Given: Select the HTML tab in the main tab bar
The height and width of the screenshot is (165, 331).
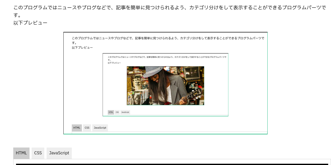Looking at the screenshot, I should pos(21,153).
